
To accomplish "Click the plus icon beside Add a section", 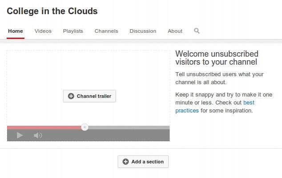I will 125,162.
